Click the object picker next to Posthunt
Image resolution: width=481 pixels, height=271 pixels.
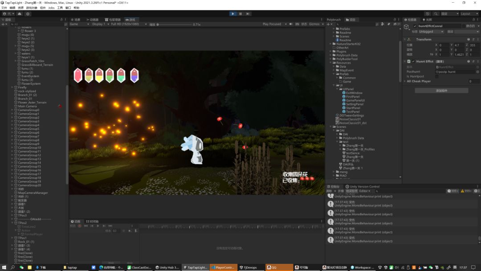(477, 72)
